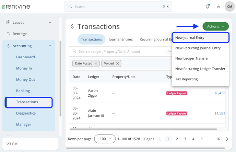Remove the Voided filter chip

click(118, 63)
